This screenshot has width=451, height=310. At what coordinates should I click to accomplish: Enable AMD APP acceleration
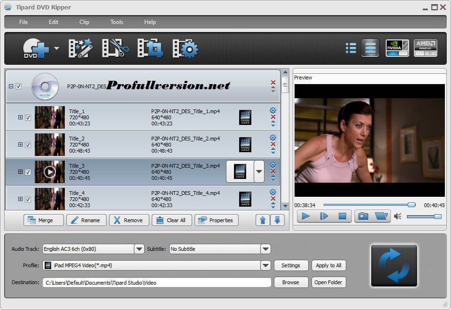click(x=426, y=47)
